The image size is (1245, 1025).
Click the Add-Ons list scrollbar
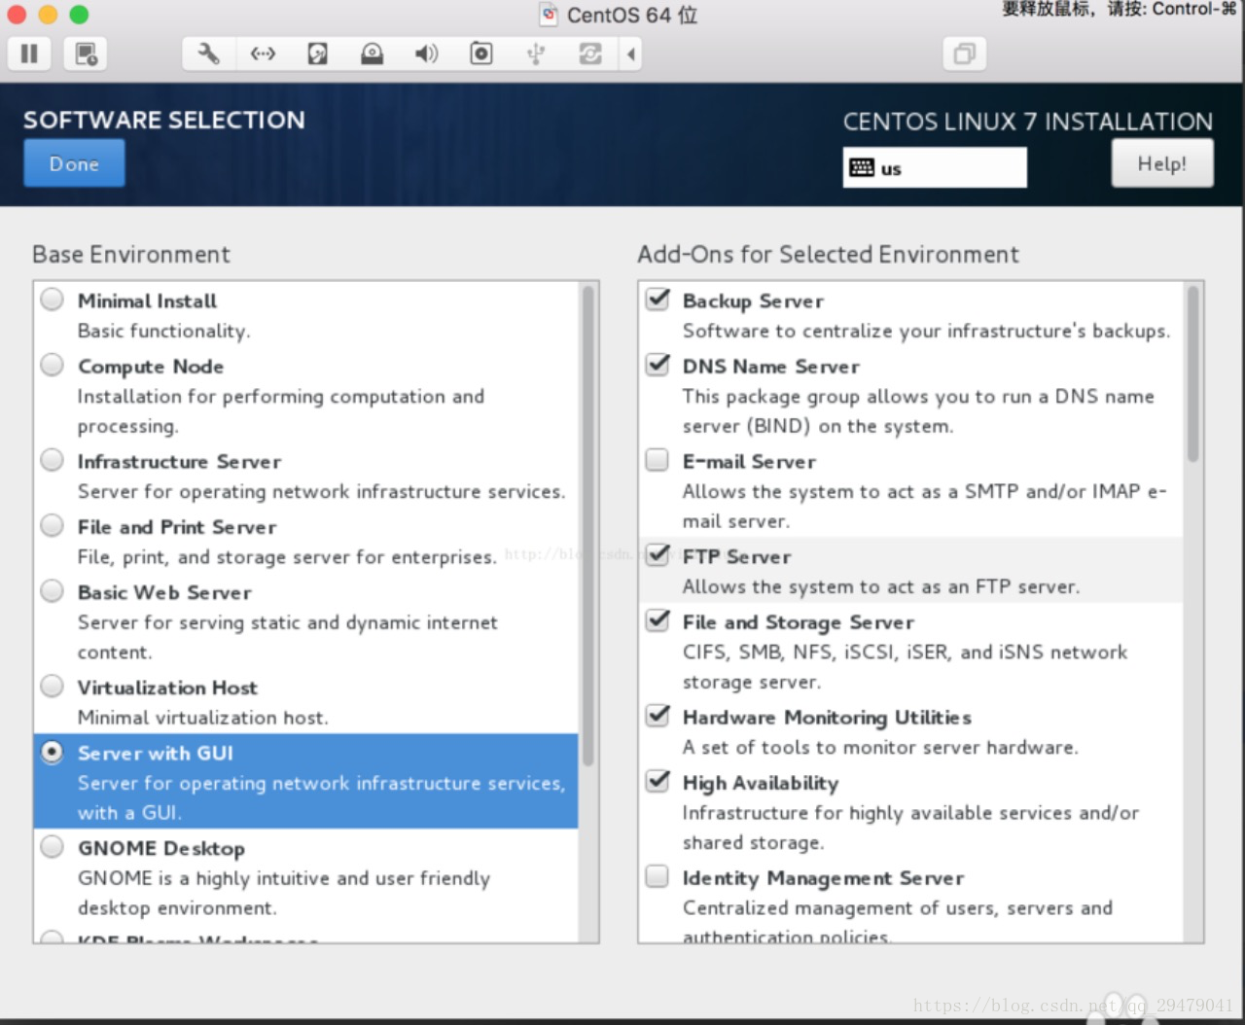(1193, 373)
